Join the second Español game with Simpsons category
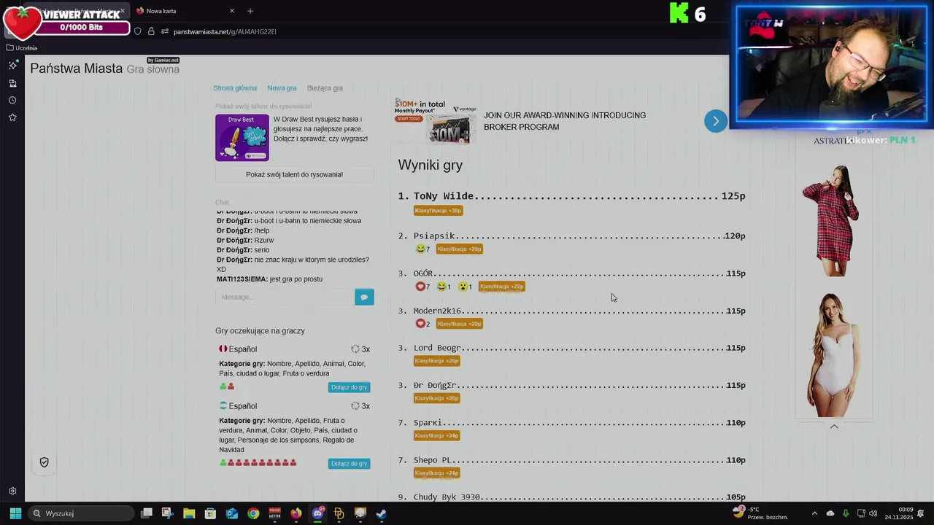934x525 pixels. (349, 464)
